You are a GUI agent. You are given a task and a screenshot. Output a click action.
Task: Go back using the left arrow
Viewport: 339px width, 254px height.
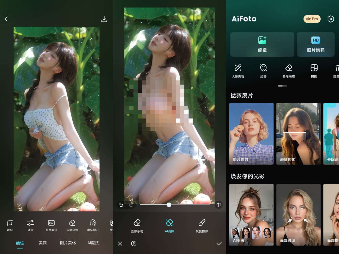6,19
